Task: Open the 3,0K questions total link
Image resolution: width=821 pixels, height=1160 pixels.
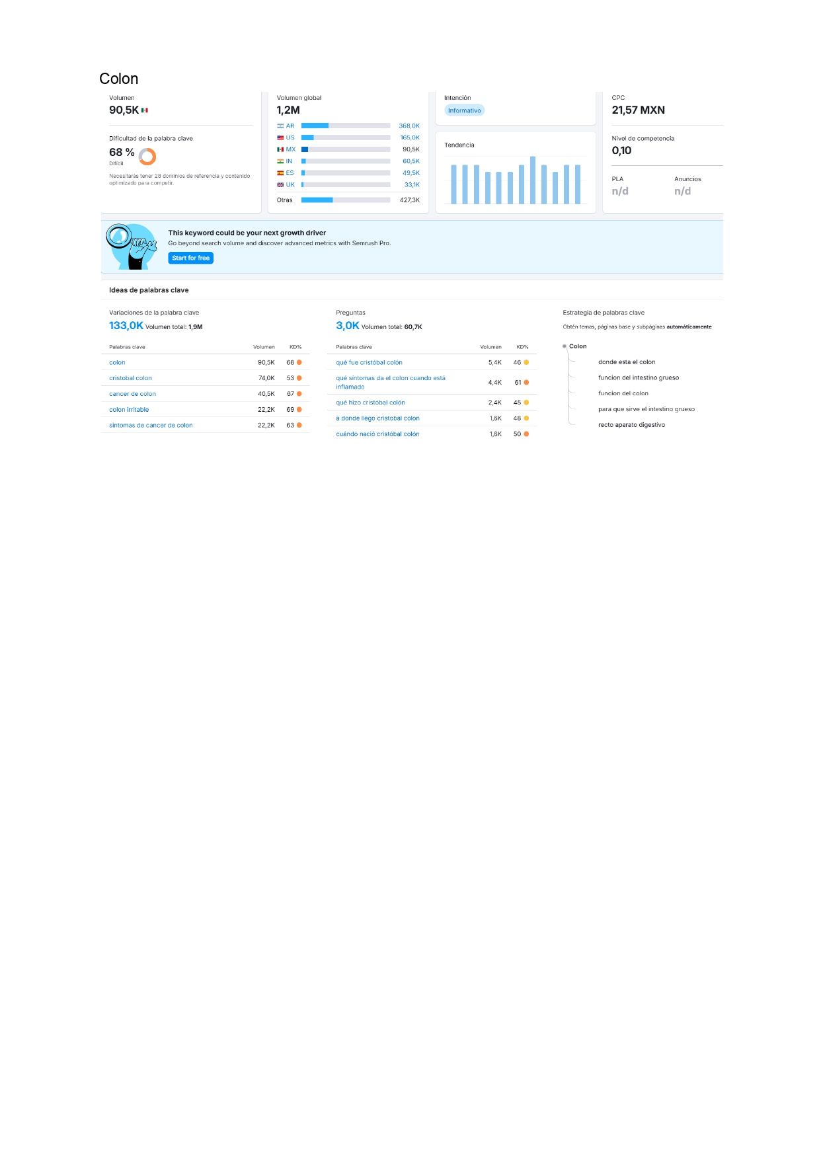Action: 348,325
